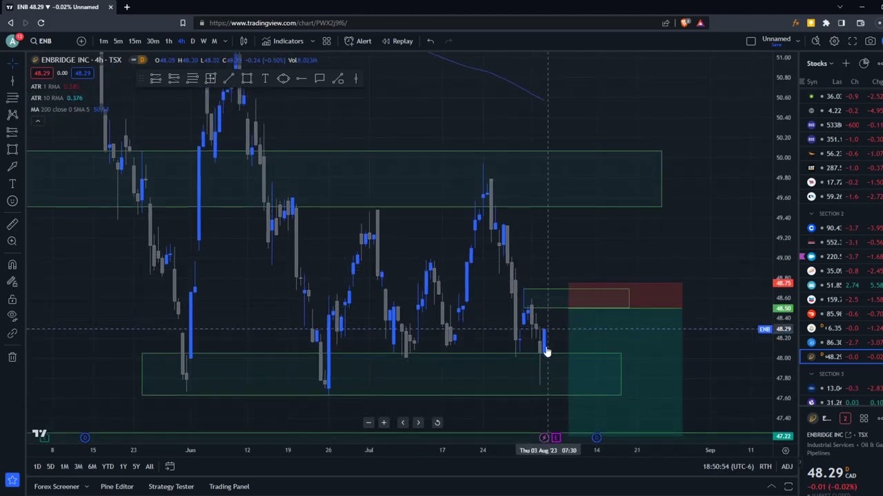
Task: Pick text tool from favorites toolbar
Action: coord(265,79)
